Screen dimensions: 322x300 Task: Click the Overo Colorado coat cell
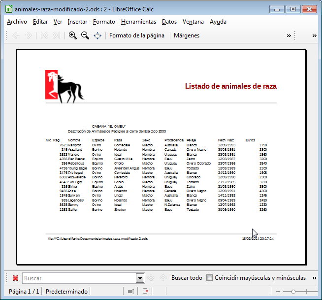pyautogui.click(x=198, y=164)
